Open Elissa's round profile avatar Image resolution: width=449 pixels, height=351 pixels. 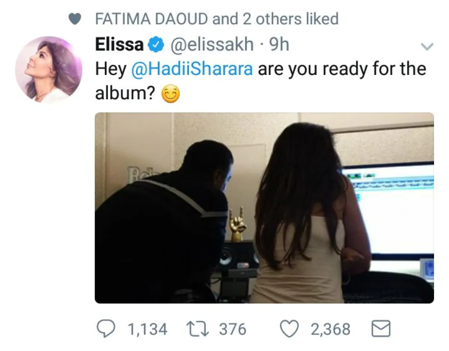point(49,70)
